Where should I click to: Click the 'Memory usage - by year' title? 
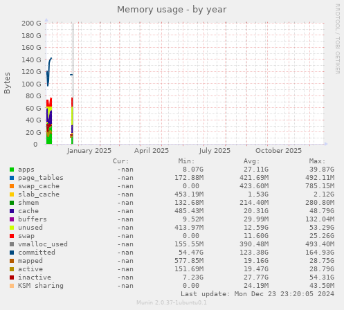(172, 10)
